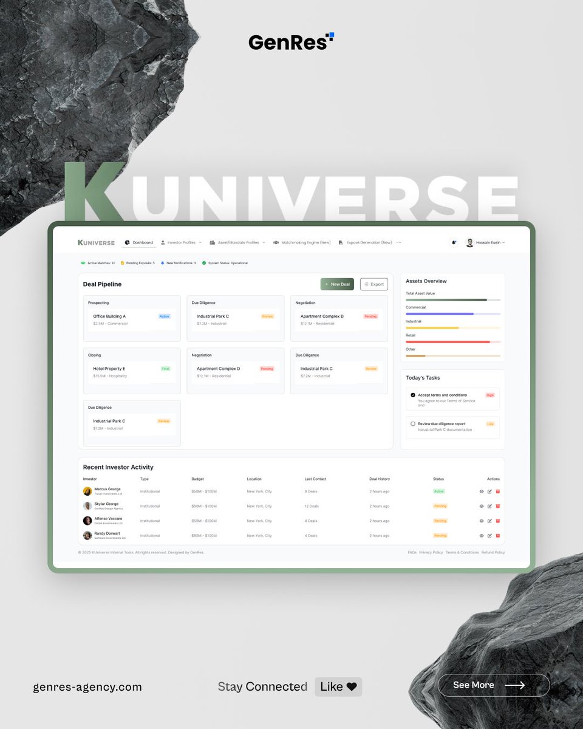Click the Like heart button
The image size is (583, 729).
click(x=338, y=686)
